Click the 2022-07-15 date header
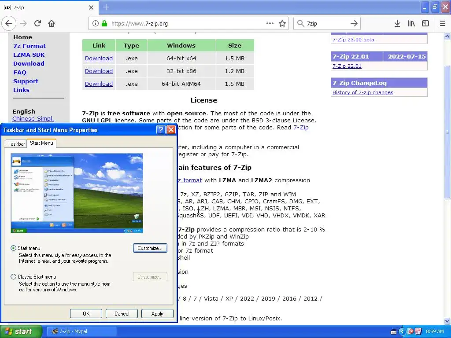 click(407, 57)
